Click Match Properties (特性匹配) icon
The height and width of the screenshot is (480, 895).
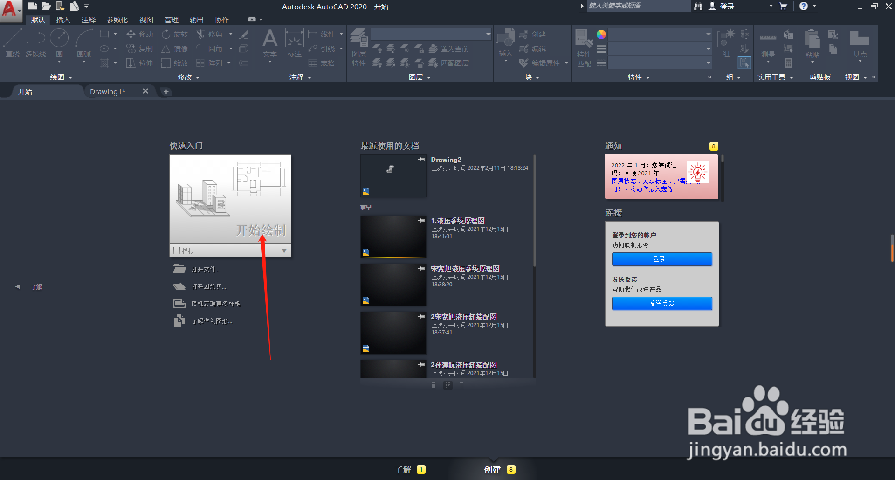click(x=584, y=47)
